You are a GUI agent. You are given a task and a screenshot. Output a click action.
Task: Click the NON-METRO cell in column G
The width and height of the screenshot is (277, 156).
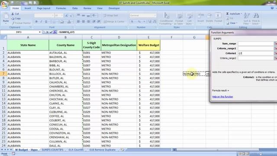point(194,74)
